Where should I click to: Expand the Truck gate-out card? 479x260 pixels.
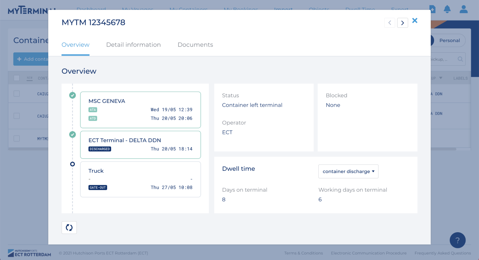(x=140, y=179)
